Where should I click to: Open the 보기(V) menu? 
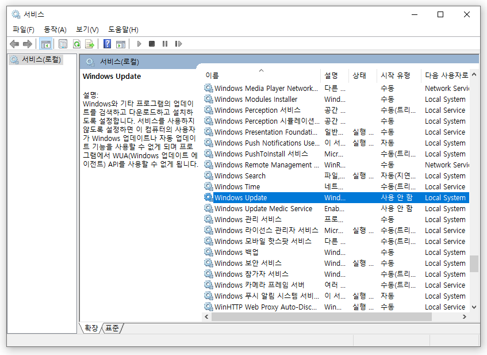pos(87,29)
